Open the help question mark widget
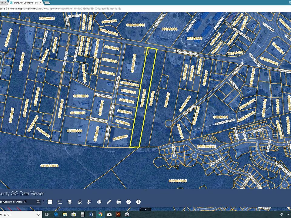 pos(129,202)
